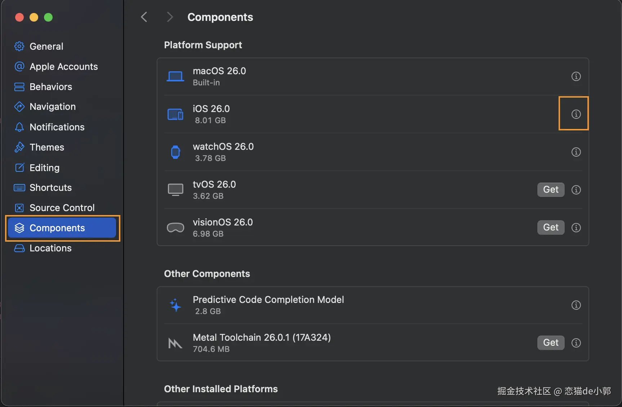Select the watchOS 26.0 row
This screenshot has height=407, width=622.
324,152
